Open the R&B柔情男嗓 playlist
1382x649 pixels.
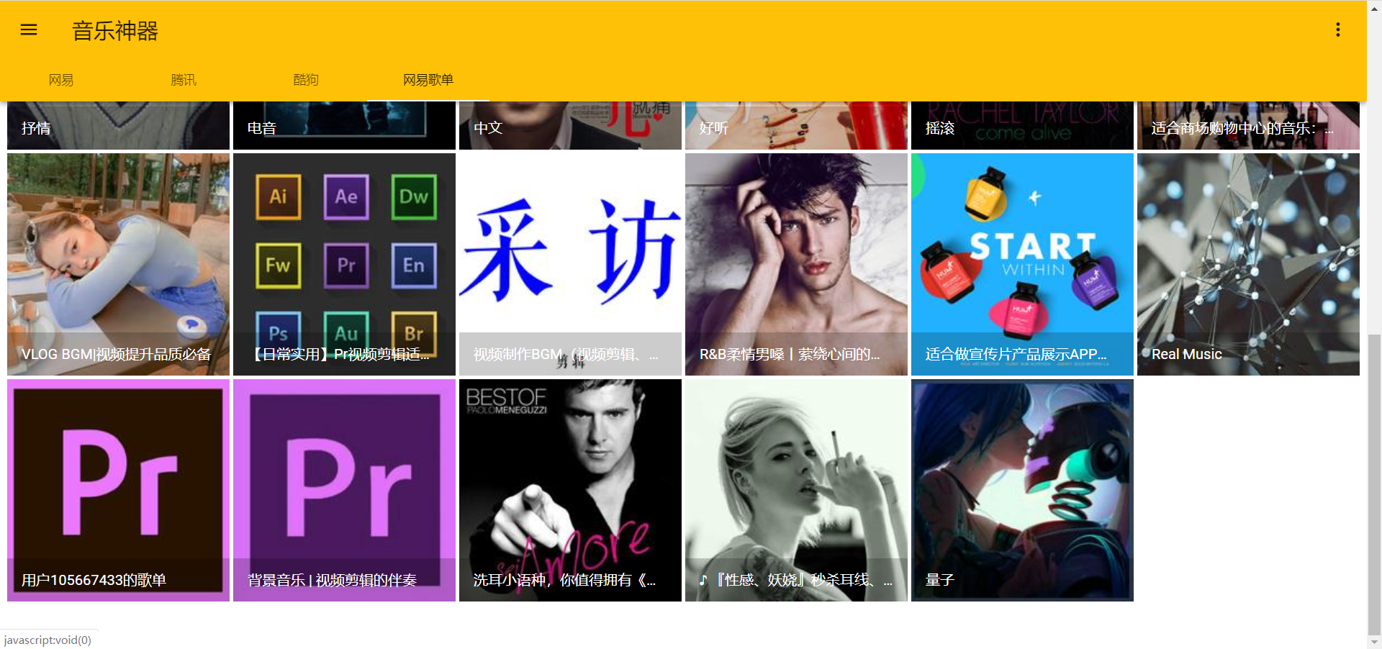(x=795, y=264)
